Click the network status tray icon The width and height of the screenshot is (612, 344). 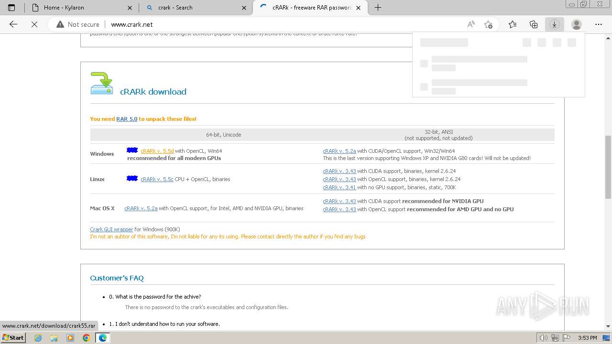(x=556, y=338)
